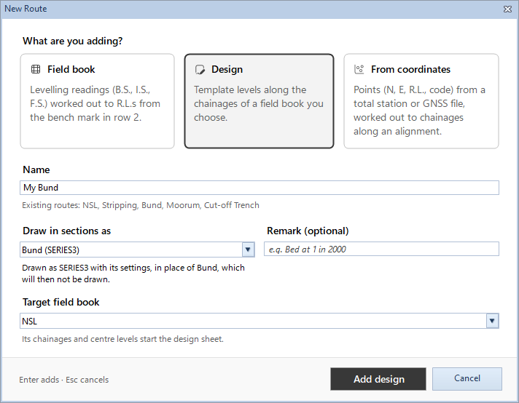This screenshot has width=519, height=403.
Task: Click the 'Enter adds · Esc cancels' text
Action: (x=64, y=380)
